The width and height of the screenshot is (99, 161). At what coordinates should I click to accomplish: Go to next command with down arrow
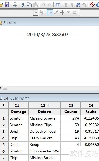click(x=72, y=5)
